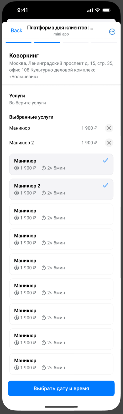Remove Маникюр from selected services
Image resolution: width=123 pixels, height=414 pixels.
tap(109, 128)
